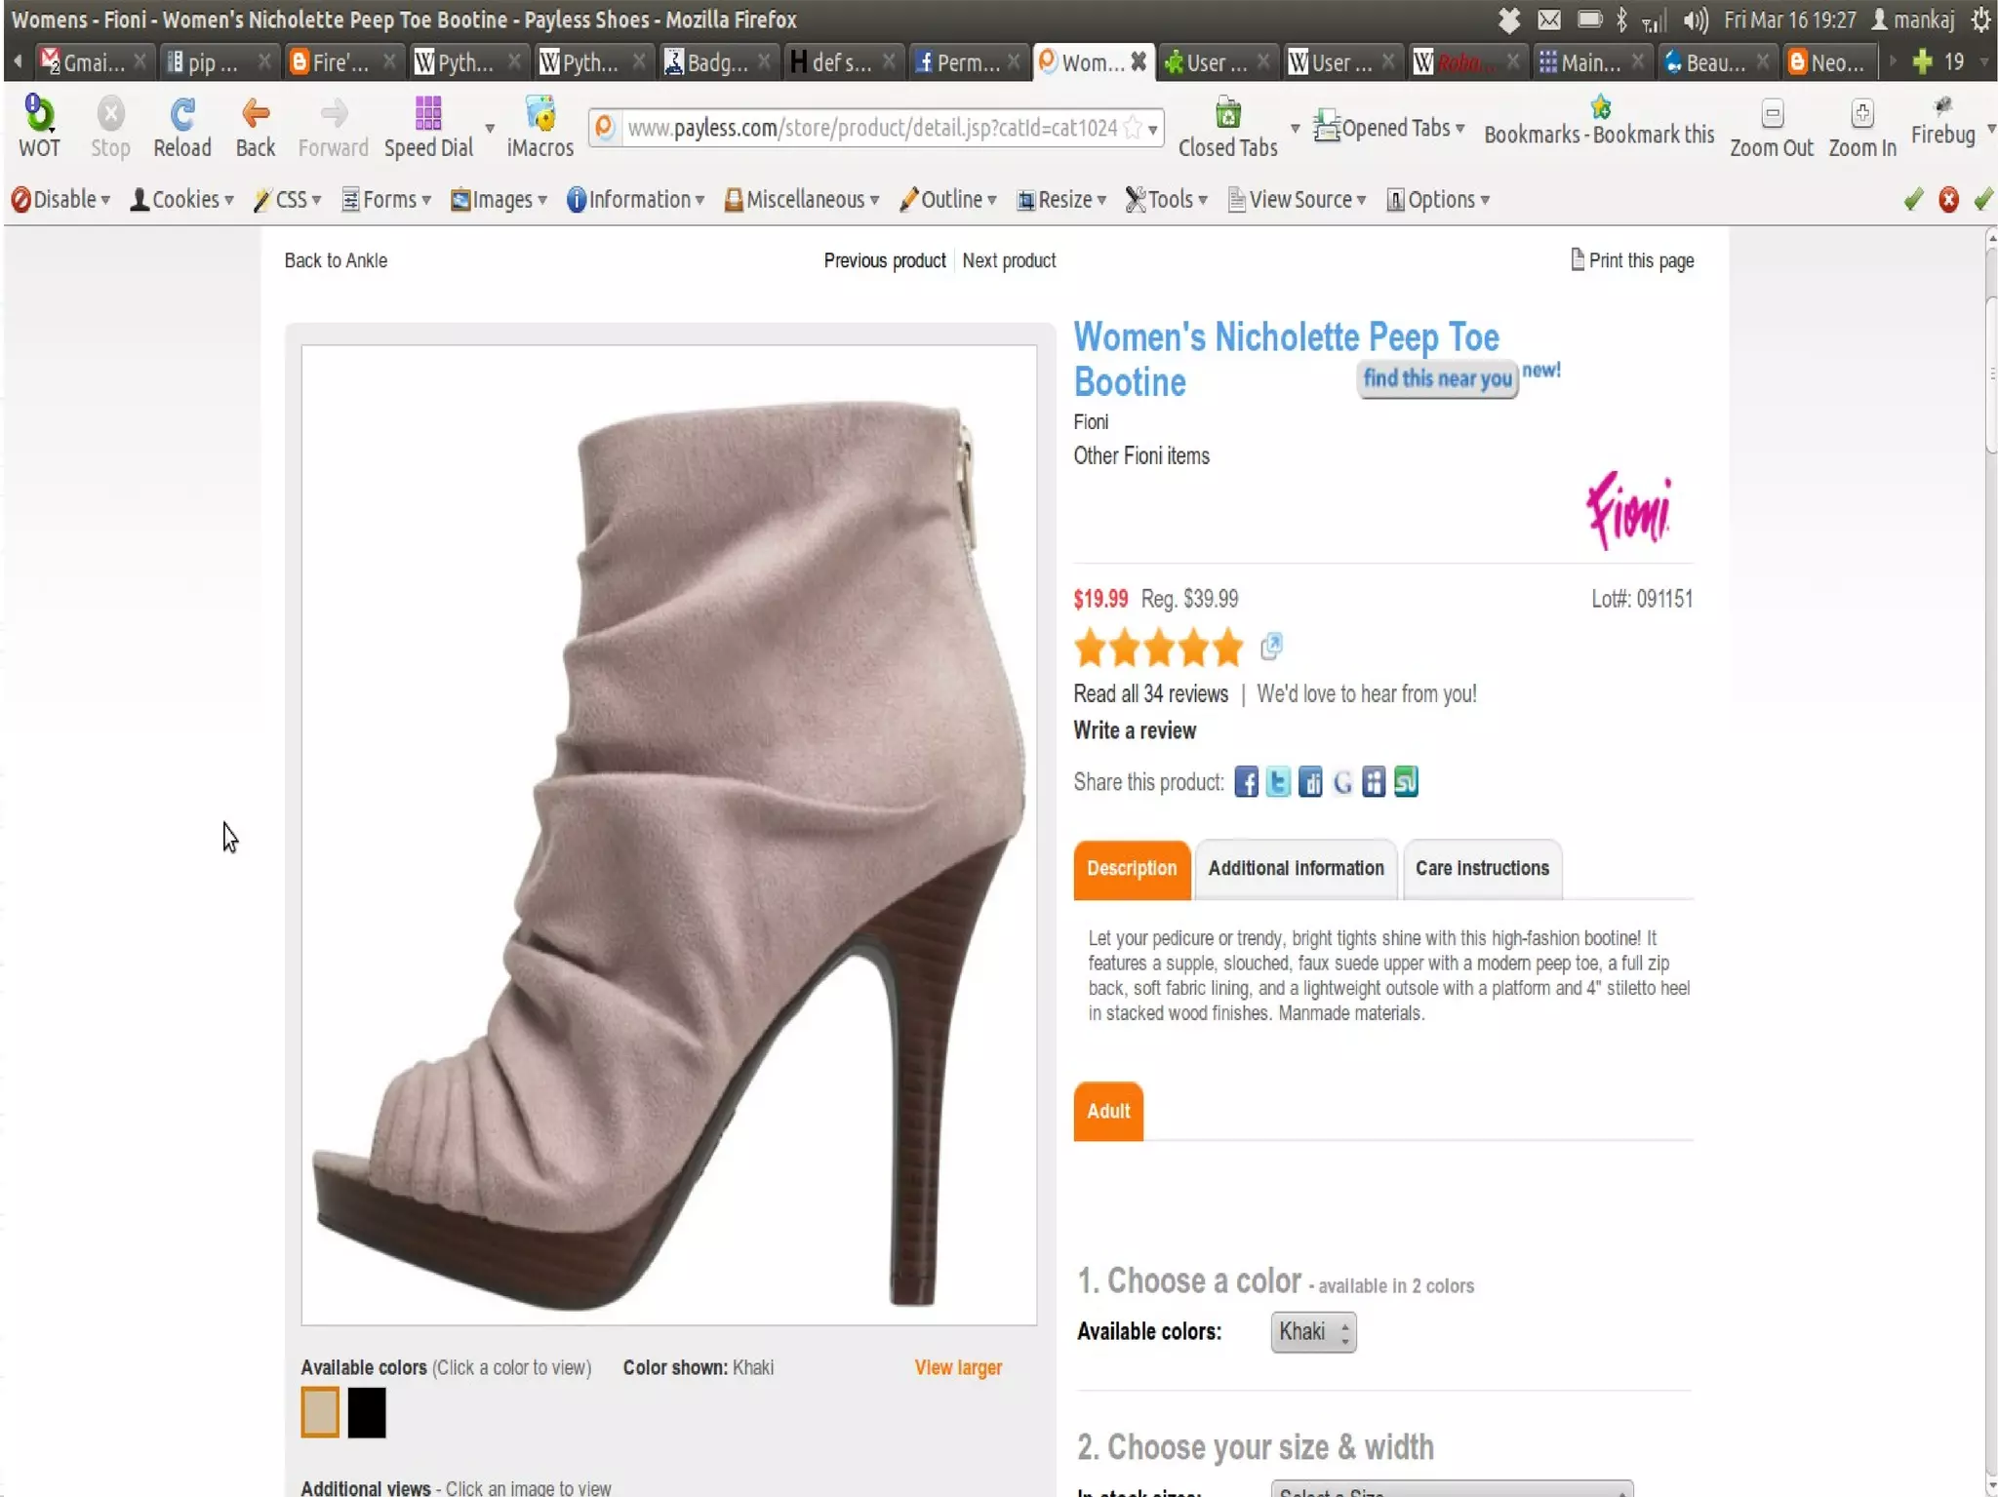
Task: Click the Fioni brand logo
Action: tap(1628, 510)
